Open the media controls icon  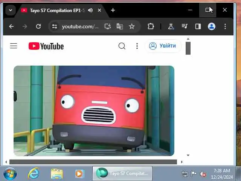[184, 26]
